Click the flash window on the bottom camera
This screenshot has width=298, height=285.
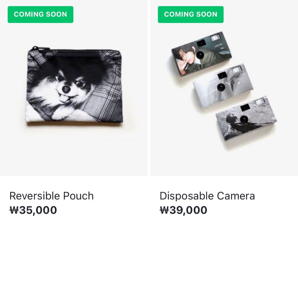click(x=261, y=102)
